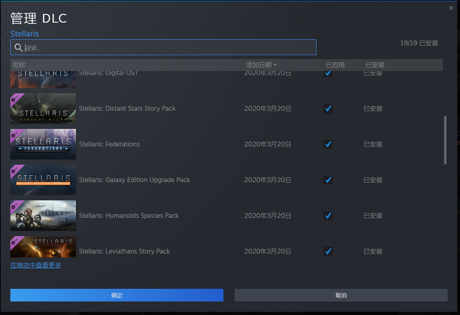Focus the DLC search field

pos(163,47)
